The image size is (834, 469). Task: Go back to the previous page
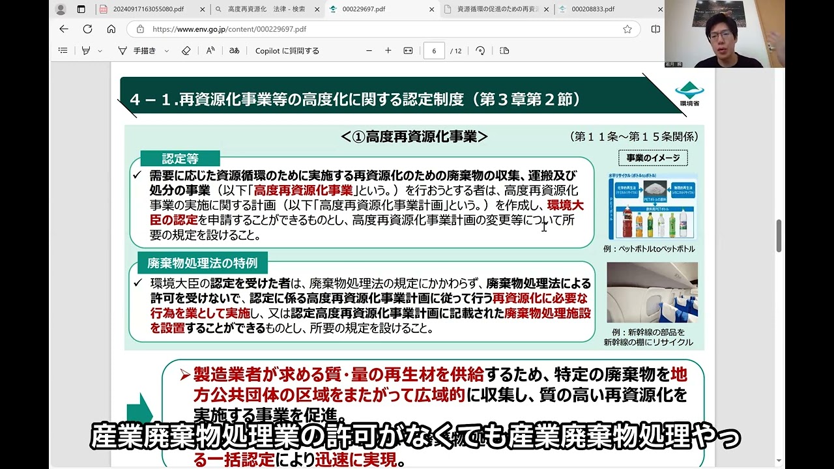[x=63, y=29]
